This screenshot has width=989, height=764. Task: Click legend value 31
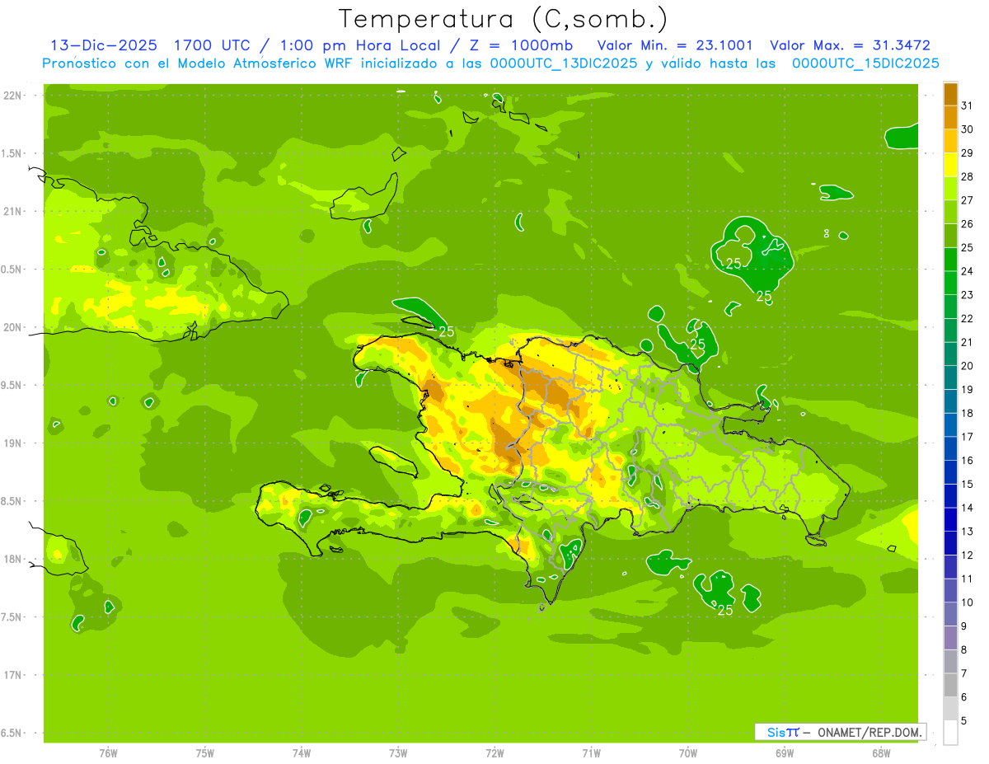click(x=968, y=105)
